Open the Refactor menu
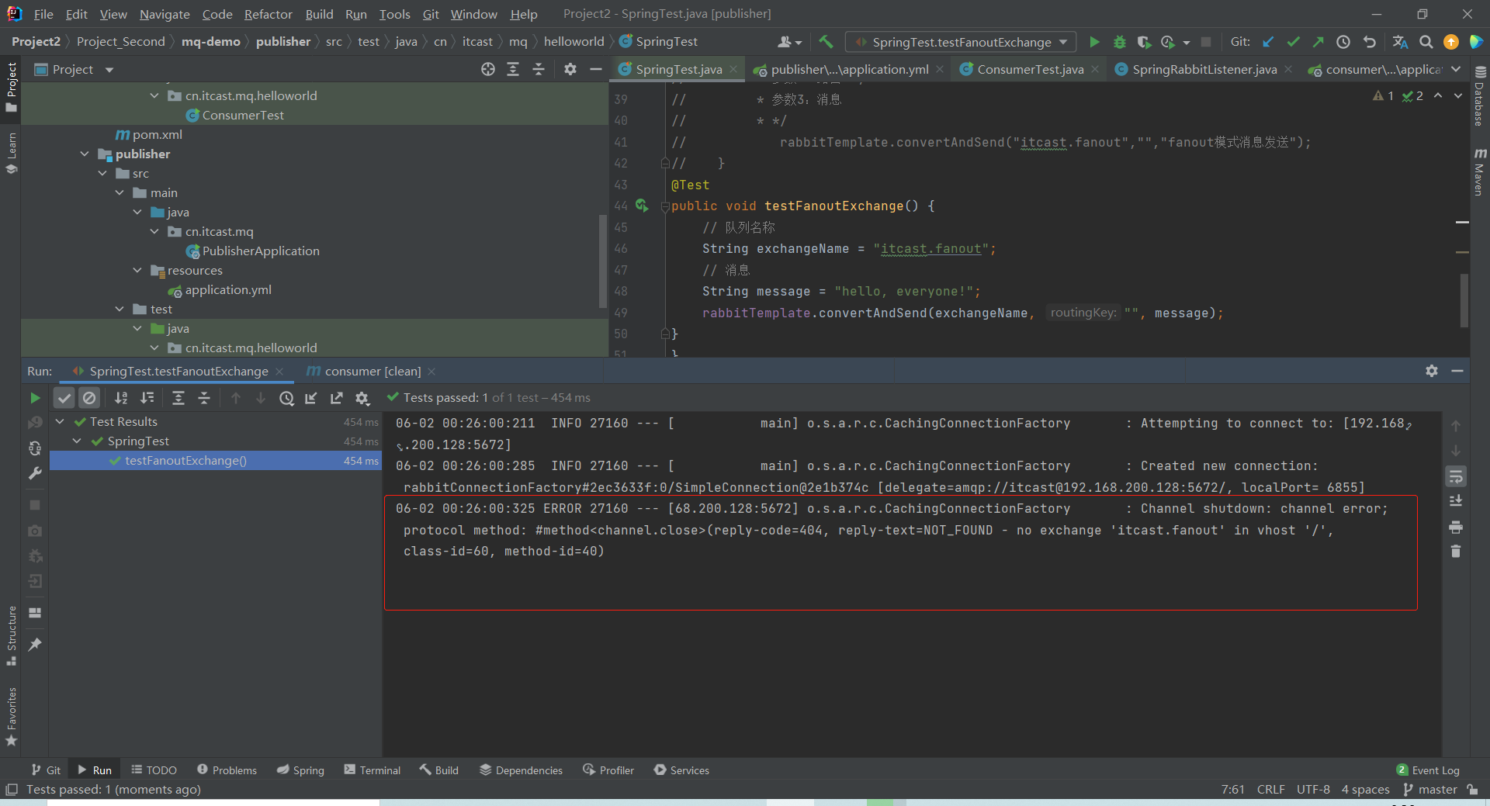Screen dimensions: 1490x806 (x=268, y=14)
